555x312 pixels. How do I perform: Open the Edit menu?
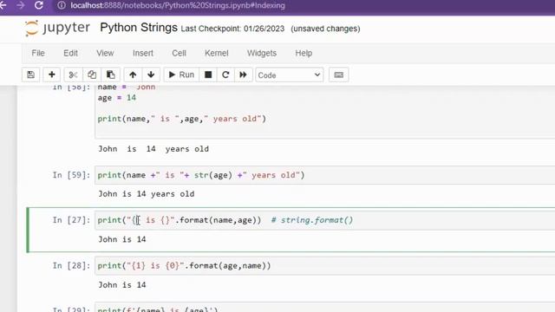click(70, 53)
